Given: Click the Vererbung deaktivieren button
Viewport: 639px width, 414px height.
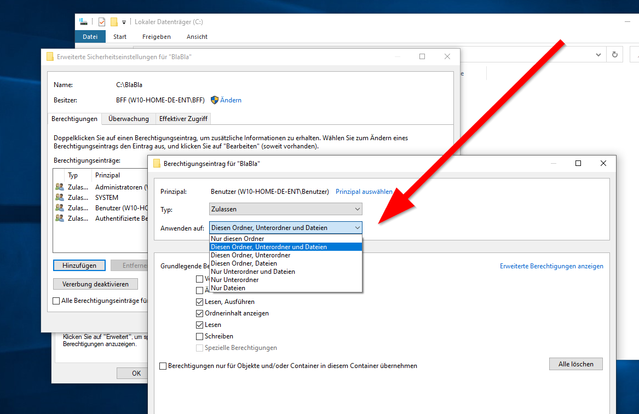Looking at the screenshot, I should 95,284.
